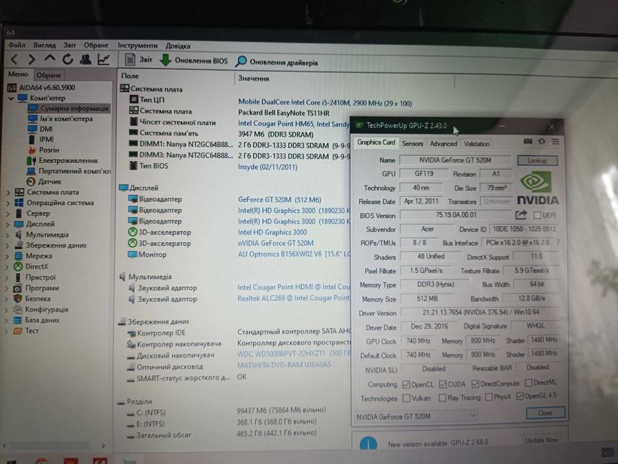618x464 pixels.
Task: Switch to the Validation tab in GPU-Z
Action: (x=477, y=144)
